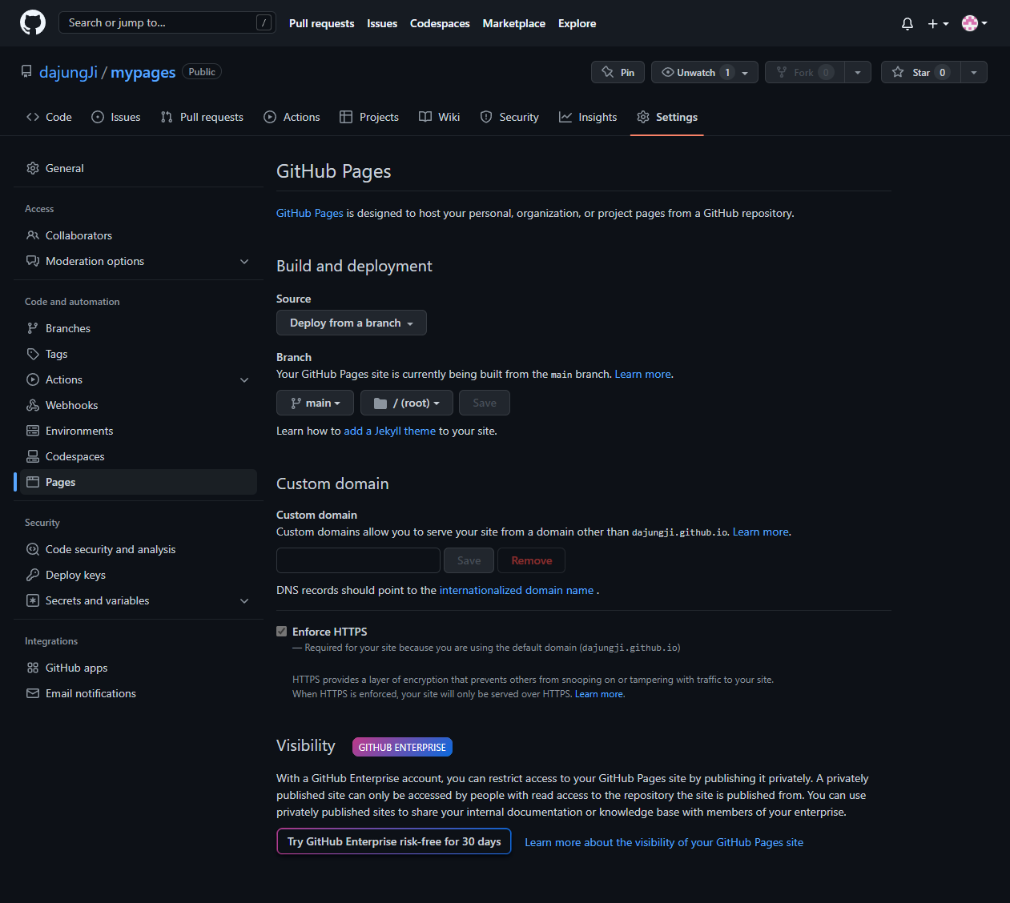Toggle the Enforce HTTPS checkbox
The height and width of the screenshot is (903, 1010).
(282, 632)
